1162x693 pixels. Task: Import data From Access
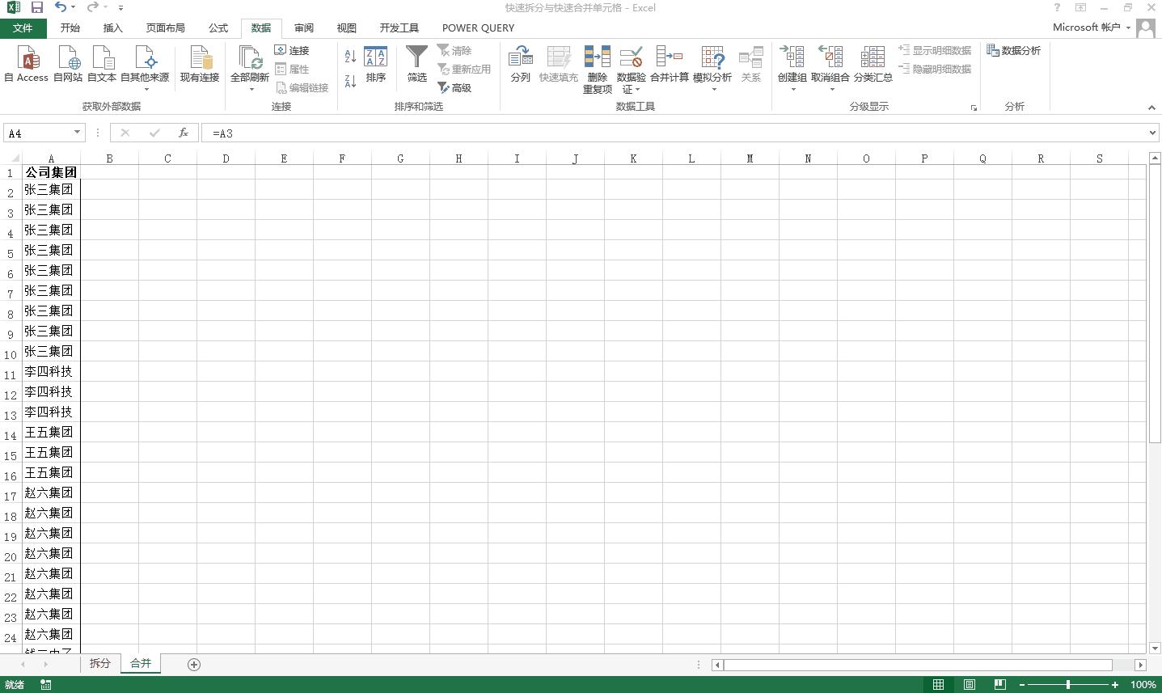click(x=27, y=64)
